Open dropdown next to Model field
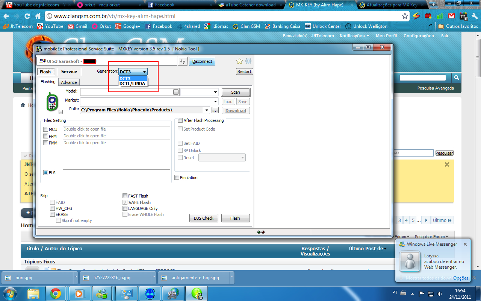The image size is (481, 301). tap(216, 92)
